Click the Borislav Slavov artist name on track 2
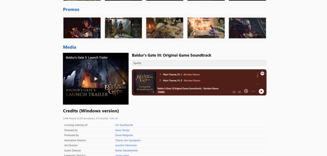327x156 pixels. click(x=192, y=80)
